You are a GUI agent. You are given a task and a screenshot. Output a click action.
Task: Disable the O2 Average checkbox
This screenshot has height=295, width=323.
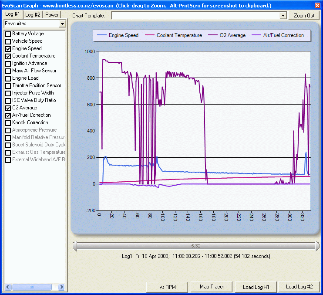point(8,108)
